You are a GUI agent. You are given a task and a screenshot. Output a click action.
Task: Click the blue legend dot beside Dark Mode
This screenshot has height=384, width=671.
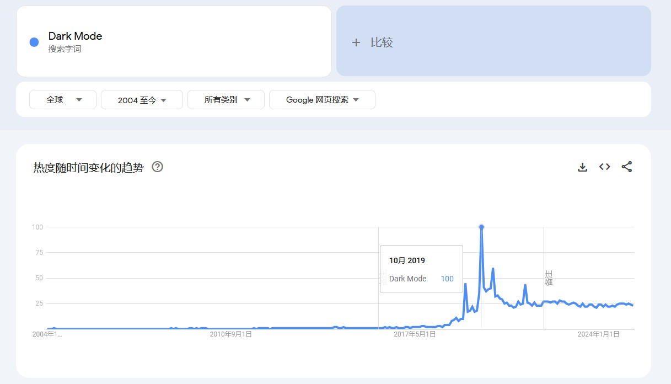tap(34, 42)
